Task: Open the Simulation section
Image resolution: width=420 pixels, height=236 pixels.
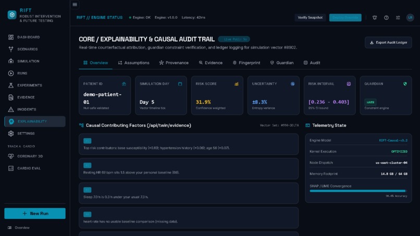Action: point(35,61)
